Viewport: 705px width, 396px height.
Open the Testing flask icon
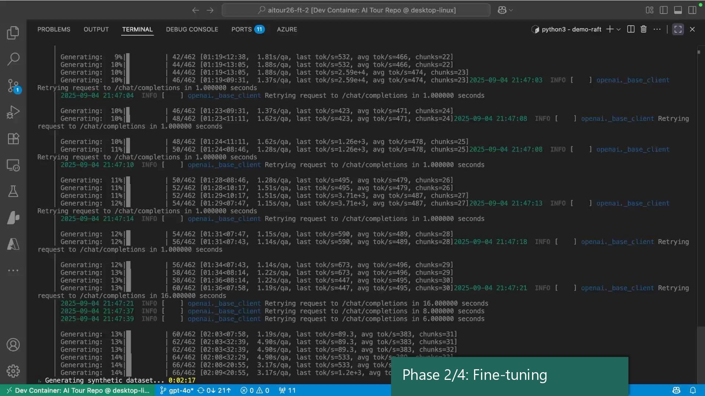click(x=13, y=191)
